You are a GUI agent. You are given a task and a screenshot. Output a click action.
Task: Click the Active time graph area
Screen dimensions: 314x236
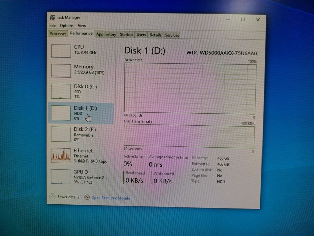[190, 89]
